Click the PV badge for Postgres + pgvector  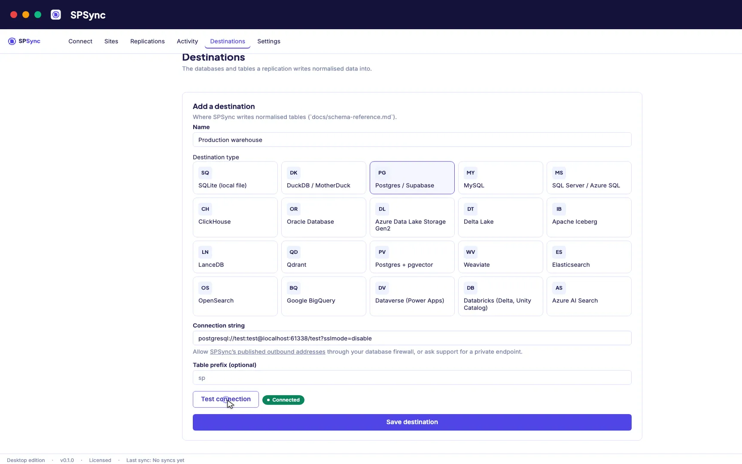point(382,252)
